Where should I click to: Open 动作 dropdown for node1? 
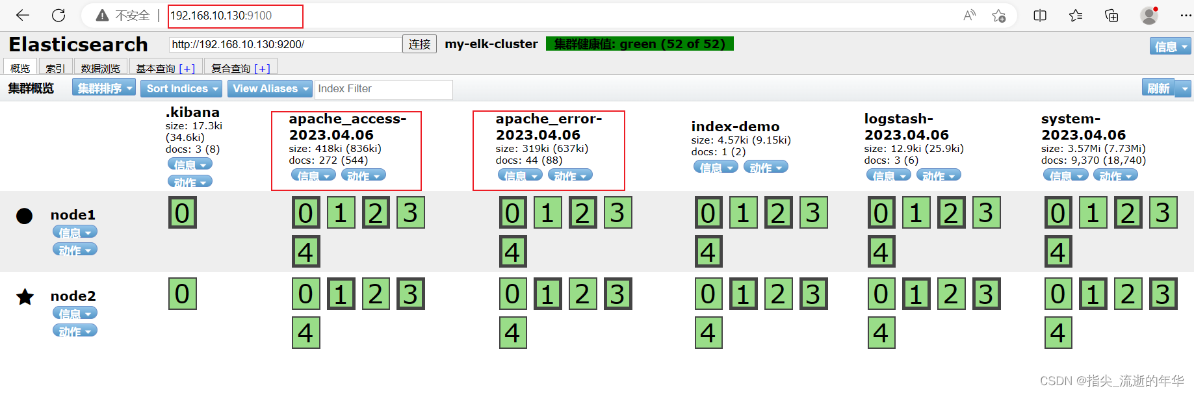75,249
